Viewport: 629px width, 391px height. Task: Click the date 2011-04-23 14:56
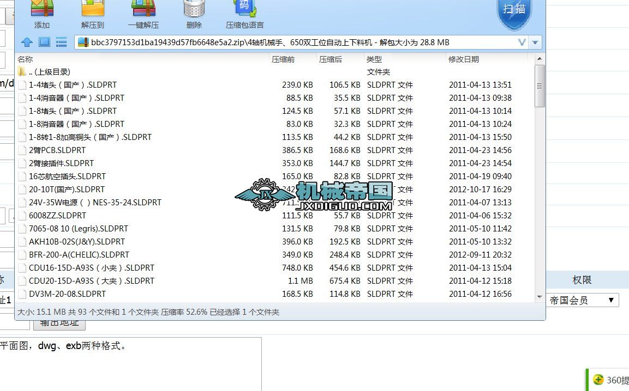coord(480,150)
